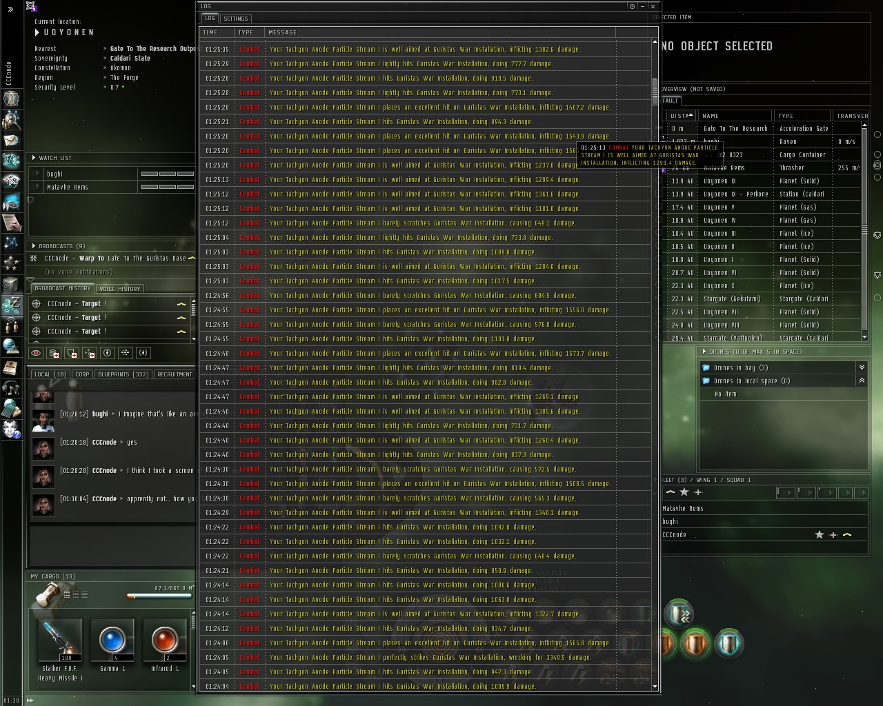This screenshot has height=706, width=883.
Task: Open the Character Sheet from the Neocom
Action: [x=11, y=99]
